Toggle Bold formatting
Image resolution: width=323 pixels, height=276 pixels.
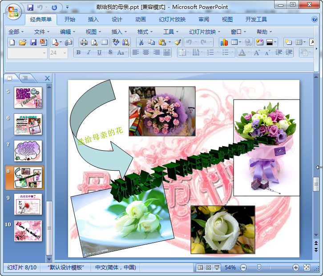pos(78,53)
